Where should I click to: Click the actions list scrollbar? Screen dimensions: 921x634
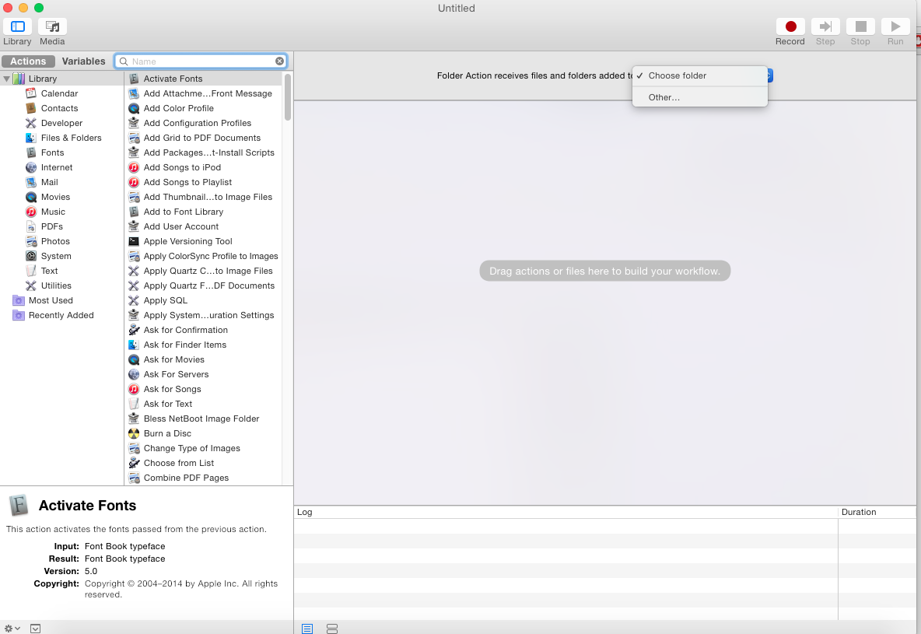click(x=288, y=97)
